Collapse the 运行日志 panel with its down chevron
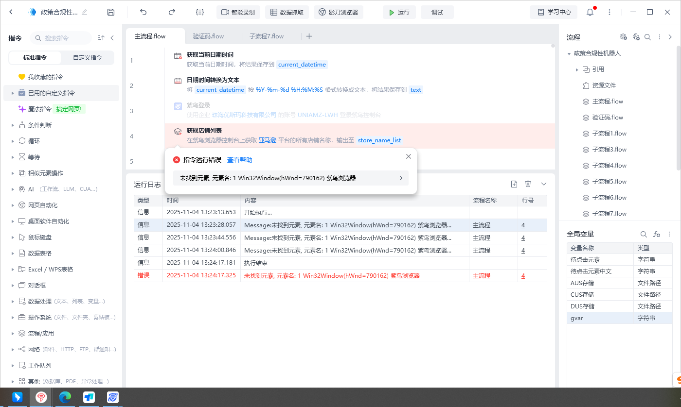 pos(544,184)
